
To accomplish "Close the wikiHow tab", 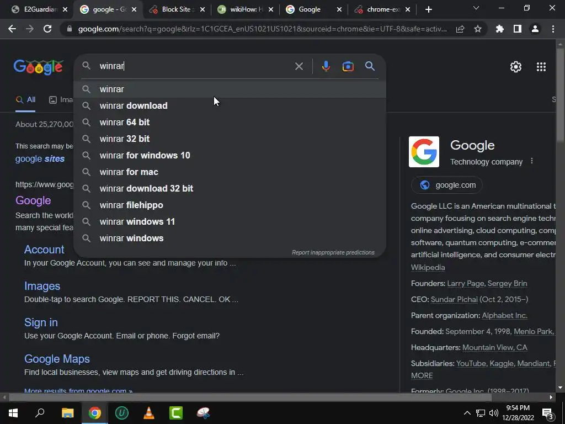I will click(270, 10).
